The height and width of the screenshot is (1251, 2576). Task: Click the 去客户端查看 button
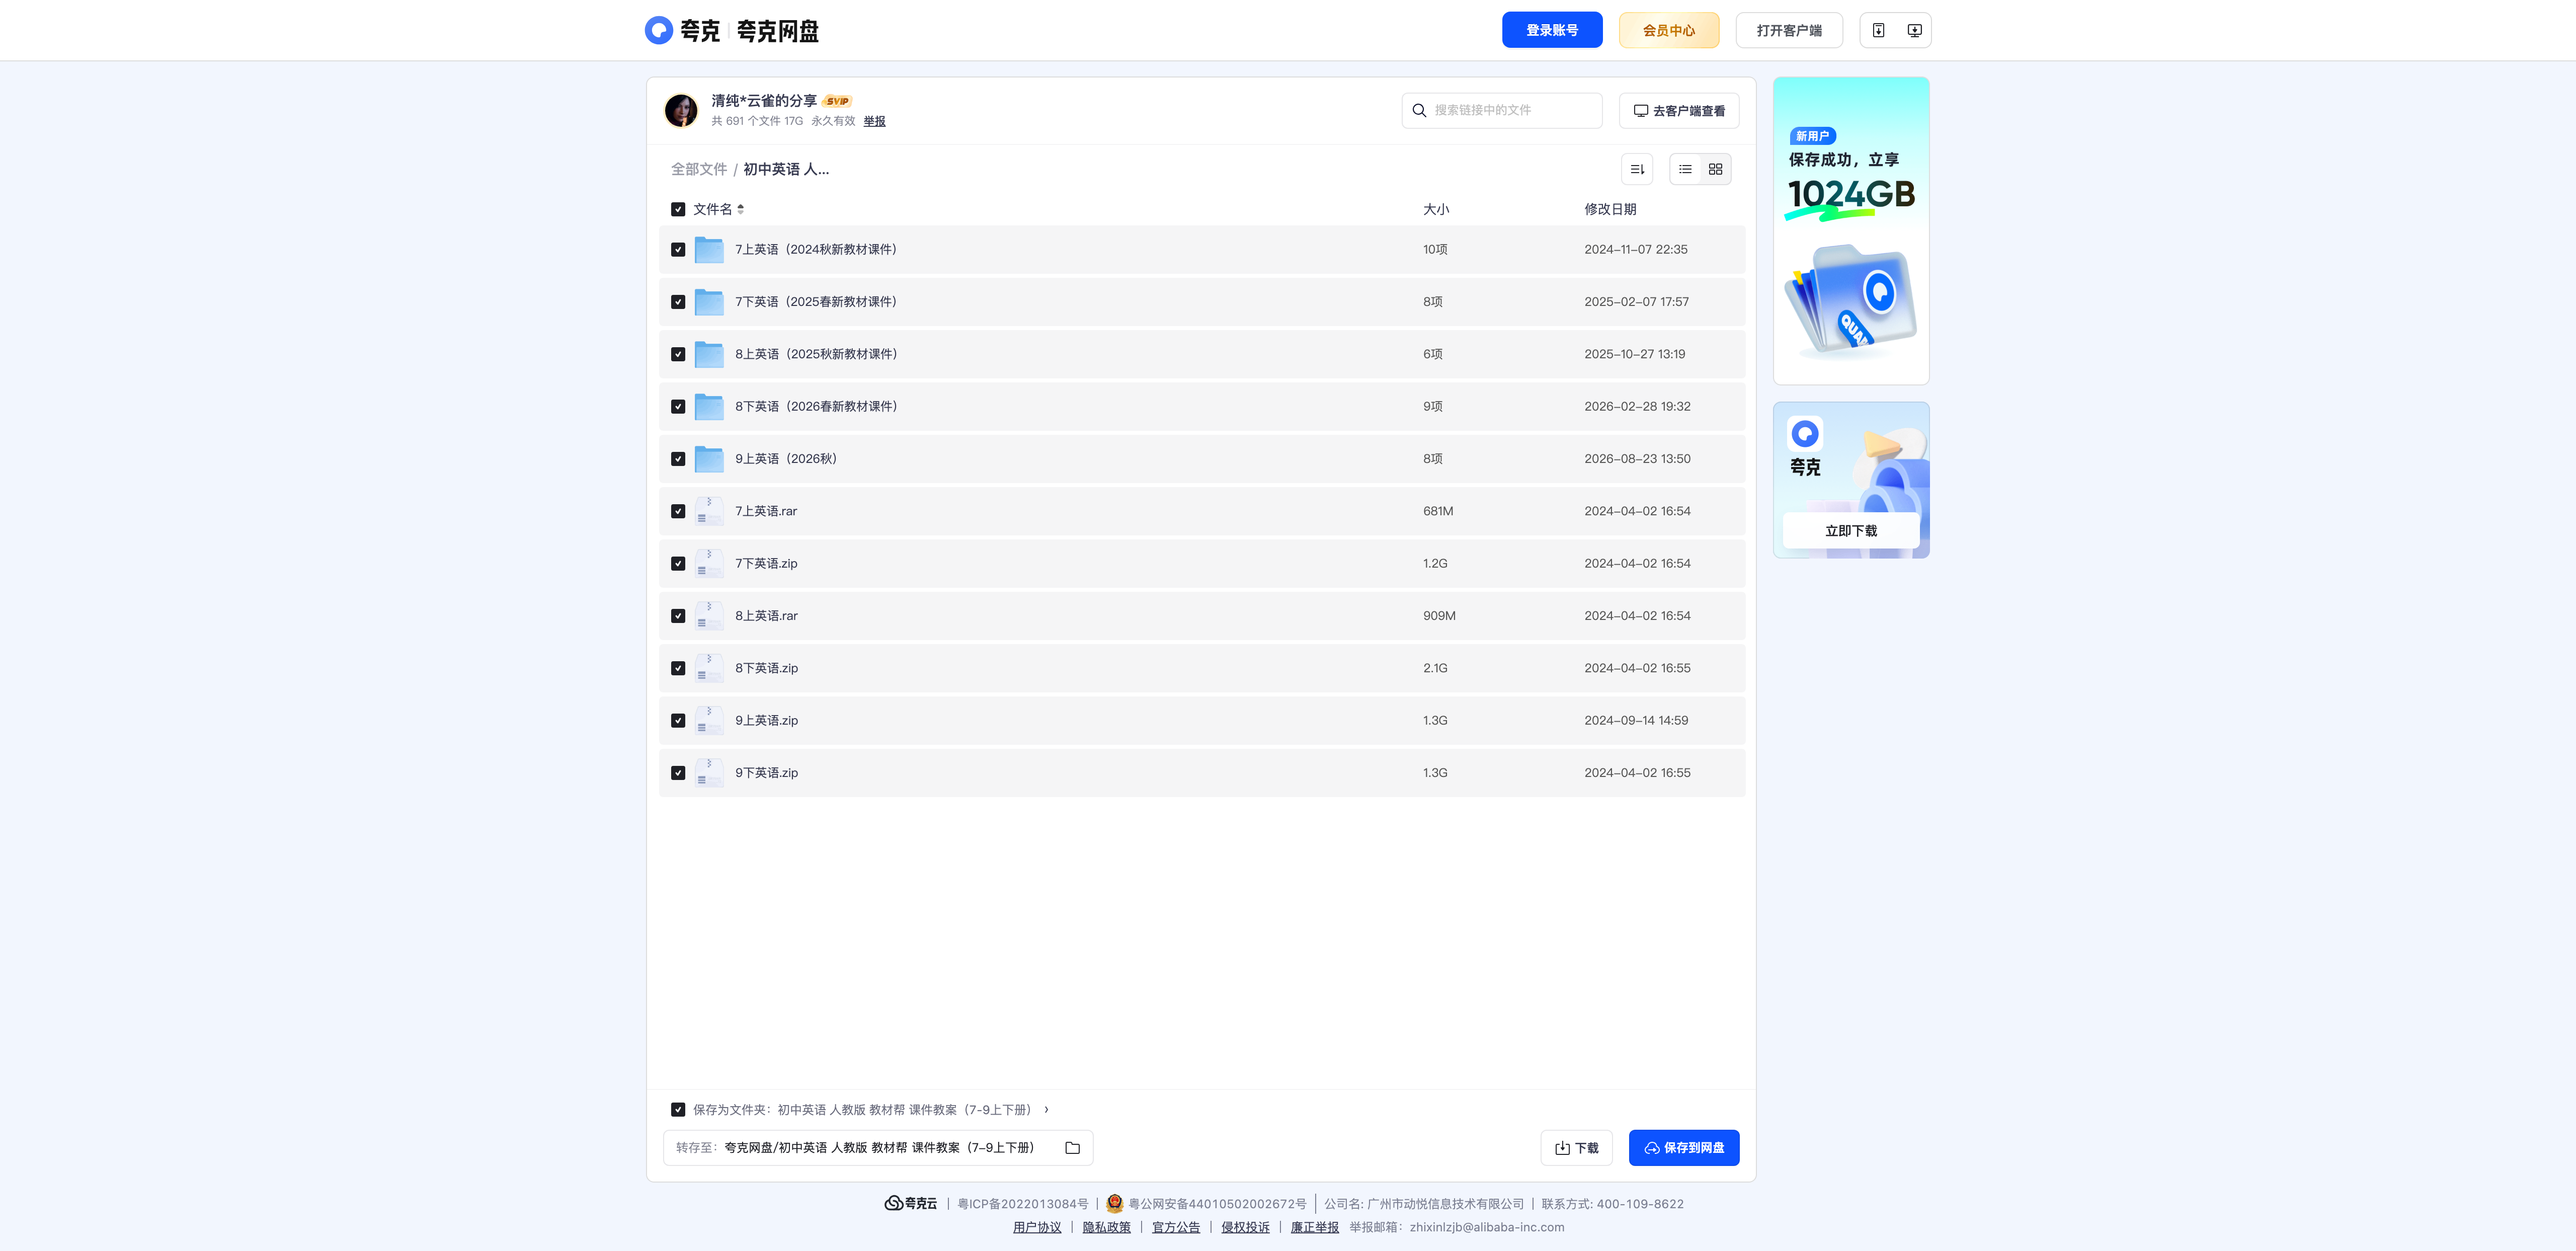pyautogui.click(x=1679, y=110)
